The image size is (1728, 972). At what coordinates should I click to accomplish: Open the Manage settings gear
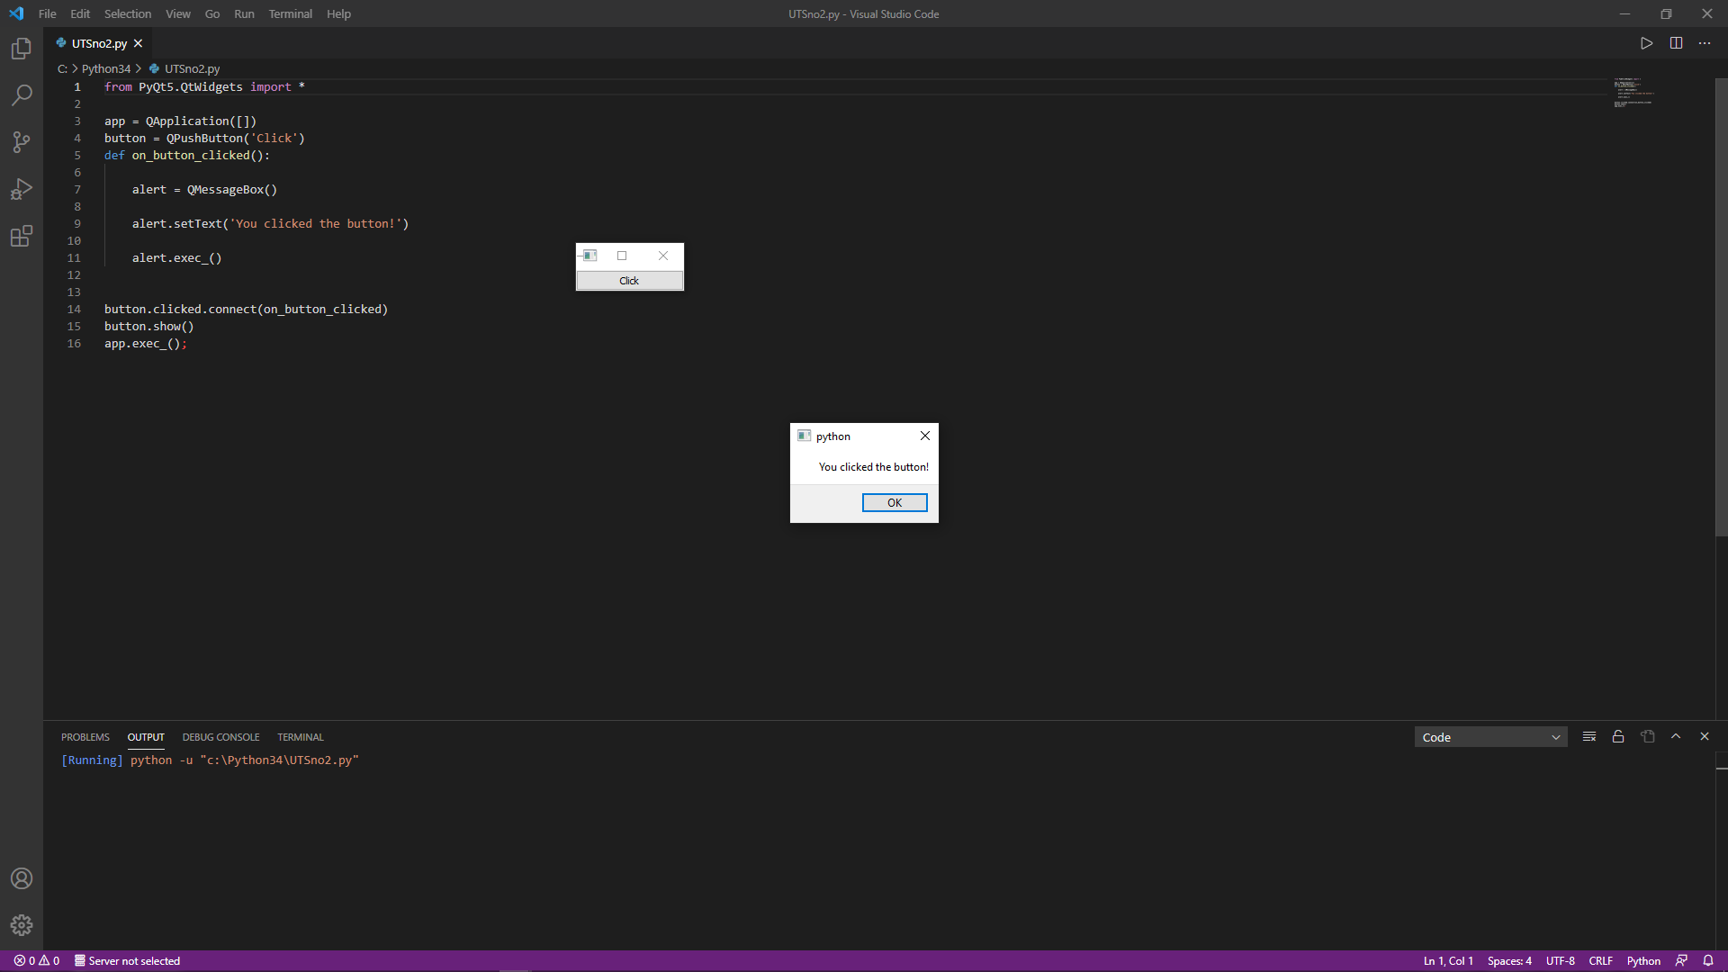coord(22,925)
